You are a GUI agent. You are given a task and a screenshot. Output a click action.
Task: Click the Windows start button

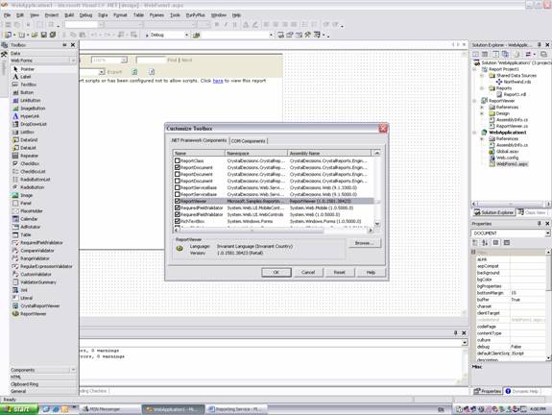18,409
